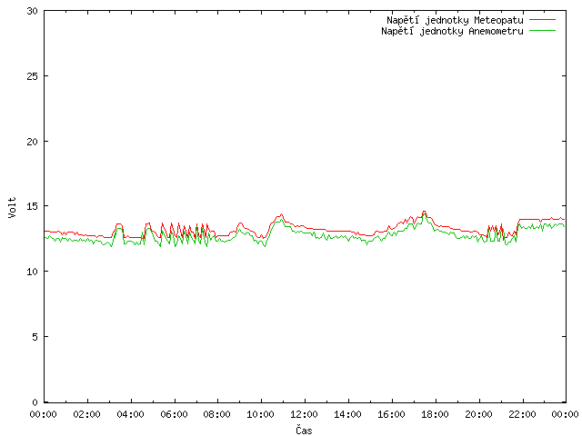Click the x-axis label '14:00'
The width and height of the screenshot is (582, 436).
(x=347, y=414)
